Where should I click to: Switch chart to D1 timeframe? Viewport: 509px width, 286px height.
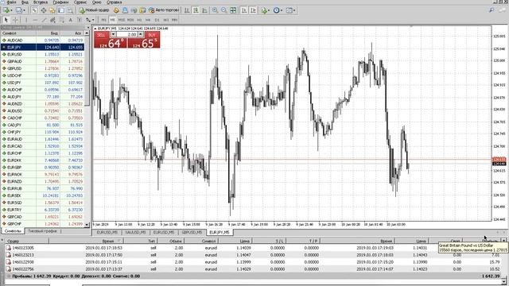coord(157,20)
